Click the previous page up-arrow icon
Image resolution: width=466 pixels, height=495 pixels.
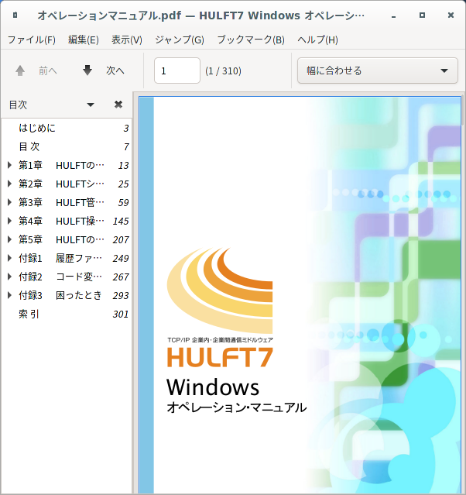(x=20, y=70)
